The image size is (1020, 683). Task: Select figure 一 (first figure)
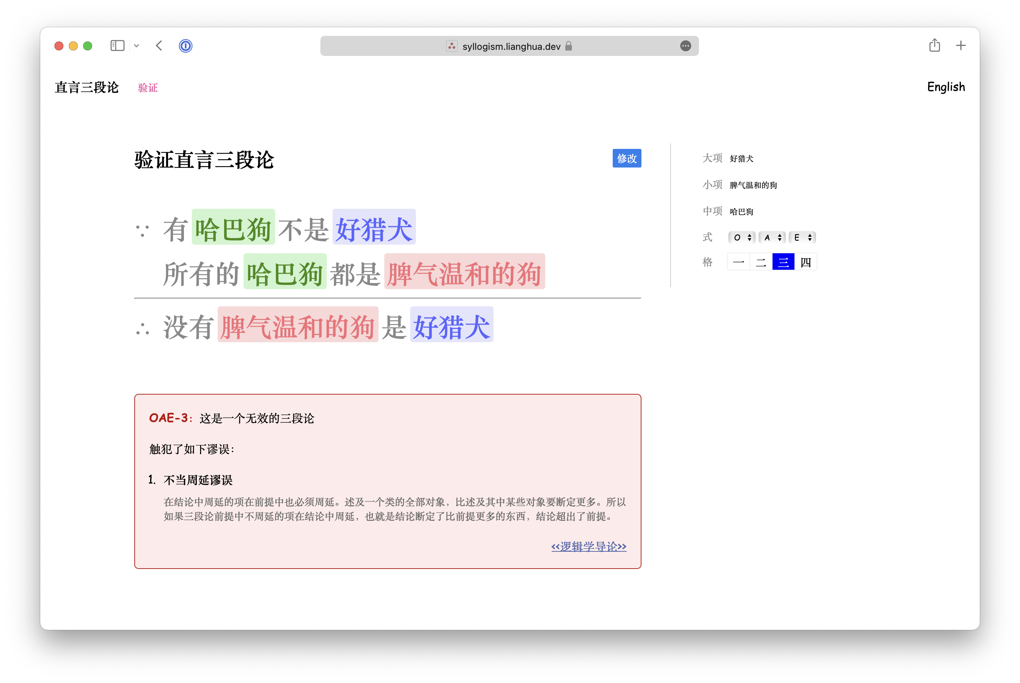(738, 262)
